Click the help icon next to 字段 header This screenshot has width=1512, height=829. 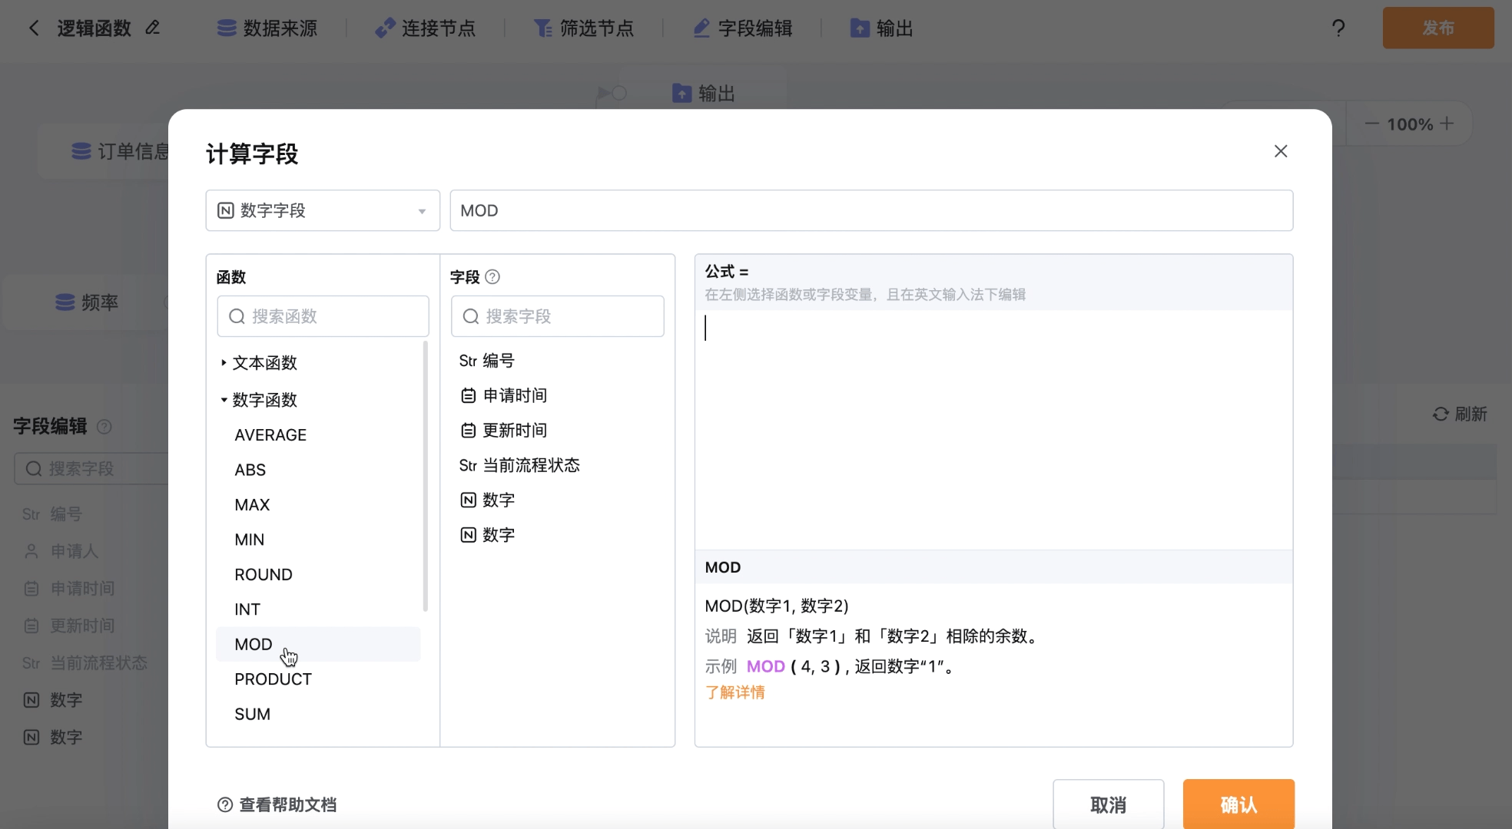493,277
